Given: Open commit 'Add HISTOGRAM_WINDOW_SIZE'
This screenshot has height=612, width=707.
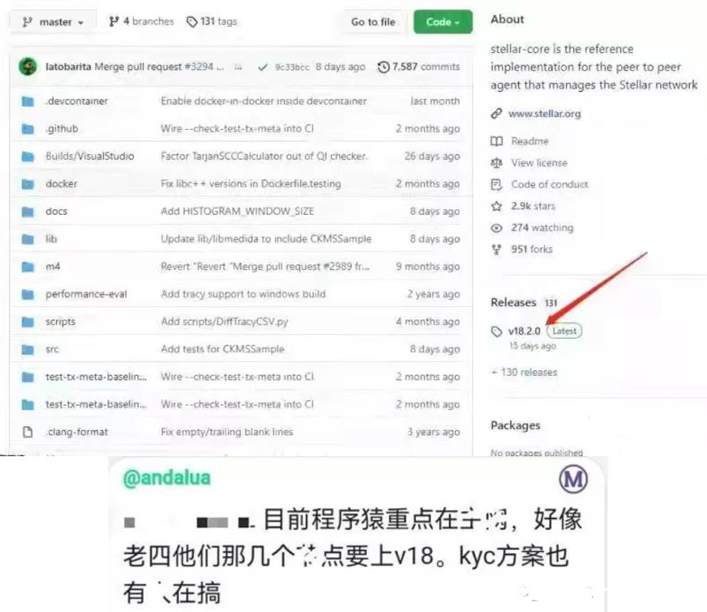Looking at the screenshot, I should tap(238, 211).
